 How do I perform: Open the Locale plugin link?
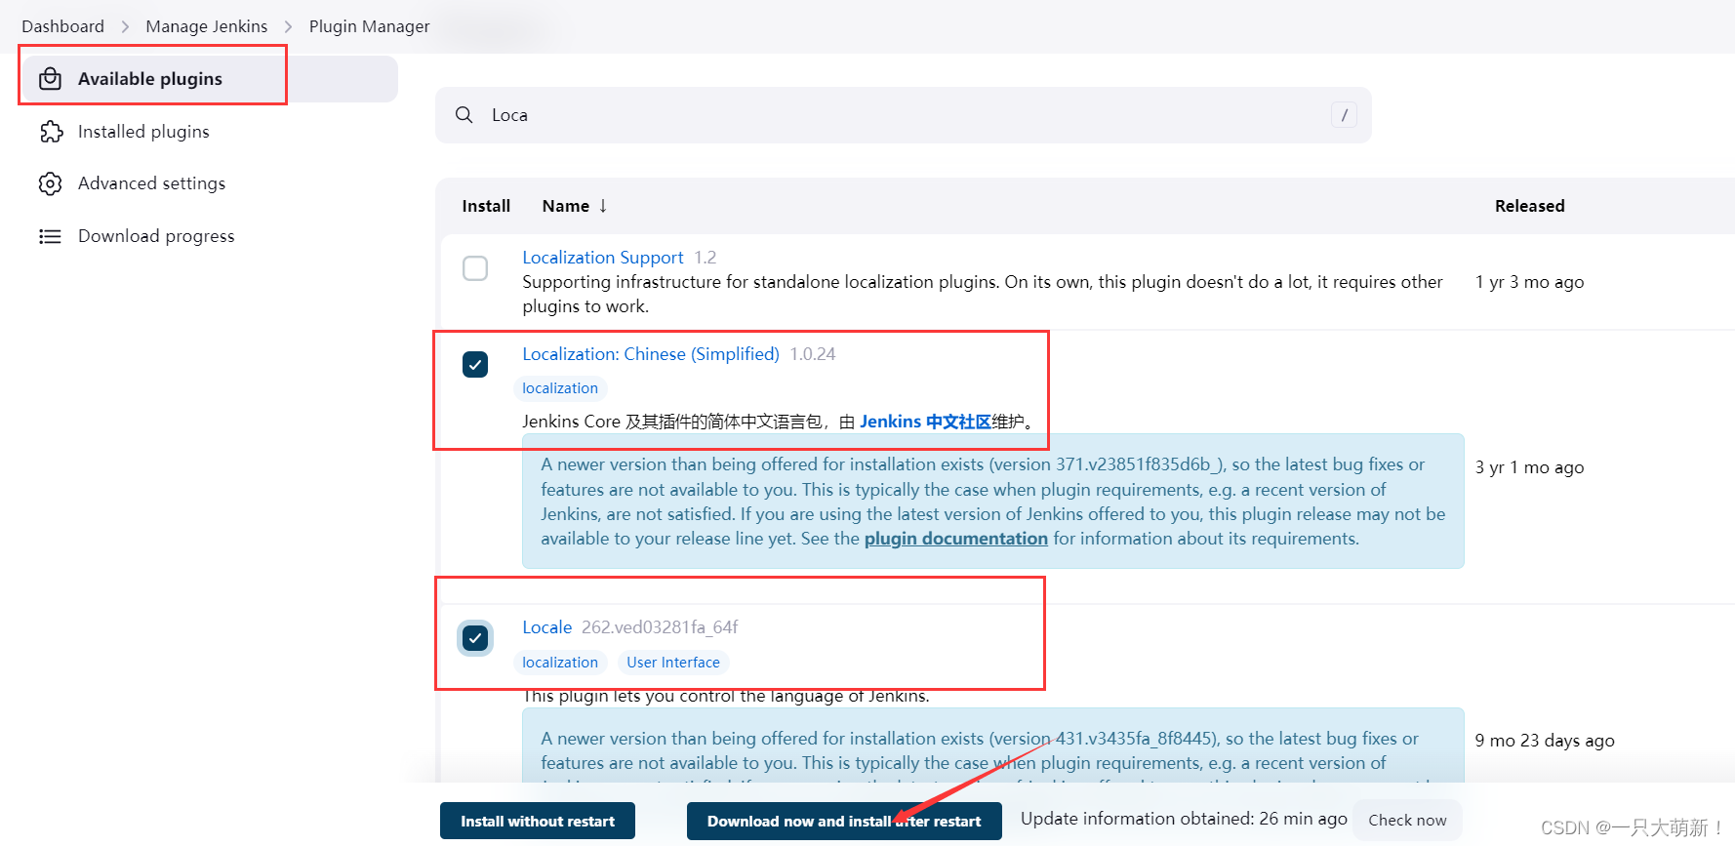tap(546, 627)
